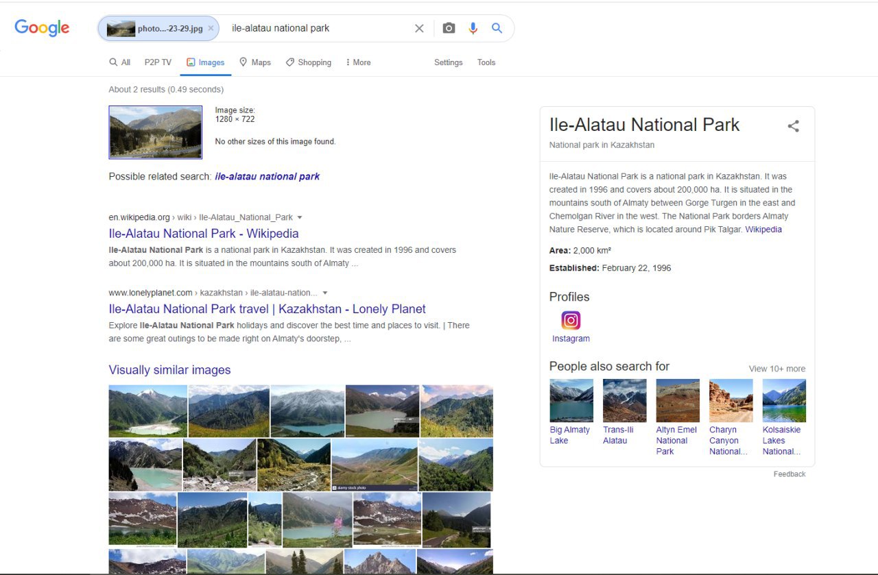Click the Google logo

[42, 27]
